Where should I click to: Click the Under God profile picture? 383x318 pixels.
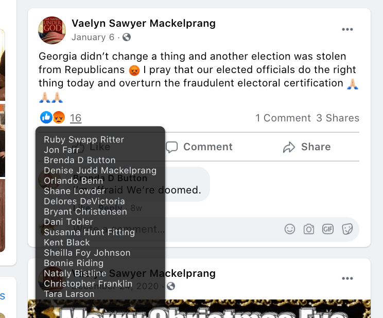tap(52, 30)
